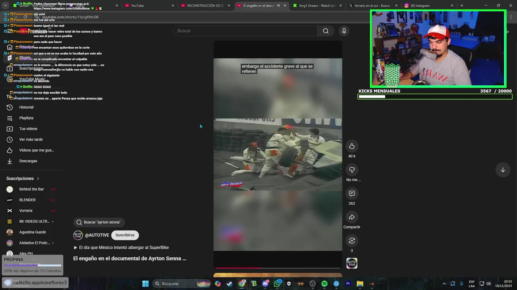Viewport: 517px width, 290px height.
Task: Mute the El engaño tab audio icon
Action: (278, 6)
